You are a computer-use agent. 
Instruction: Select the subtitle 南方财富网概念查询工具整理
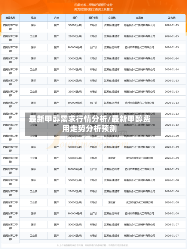pos(93,9)
